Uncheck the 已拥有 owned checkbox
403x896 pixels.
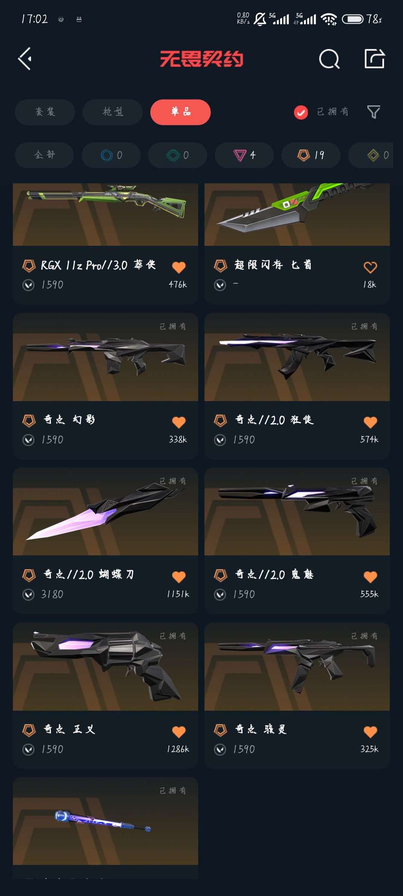[301, 112]
